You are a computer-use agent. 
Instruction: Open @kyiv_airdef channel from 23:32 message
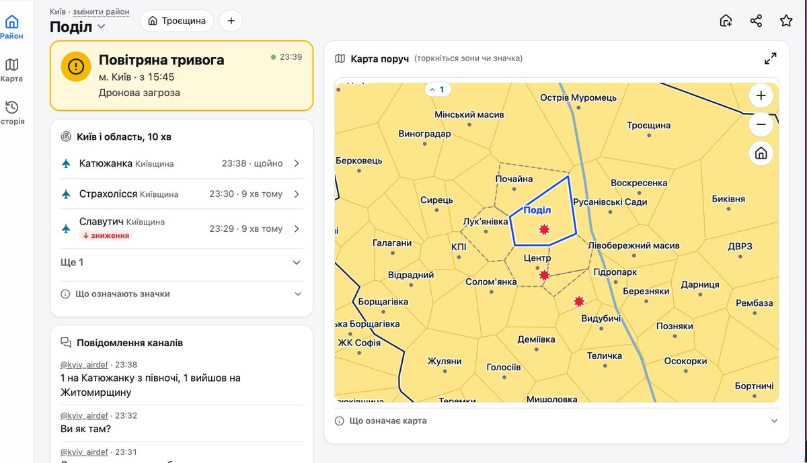pyautogui.click(x=84, y=415)
